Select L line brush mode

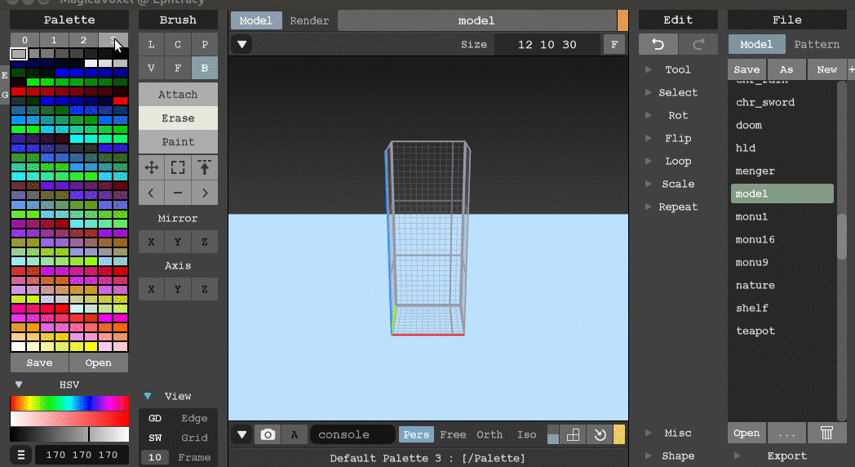tap(151, 45)
